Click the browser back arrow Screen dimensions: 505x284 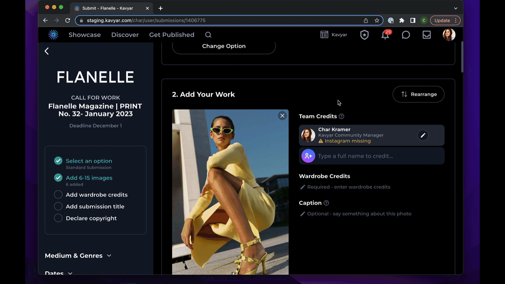45,21
